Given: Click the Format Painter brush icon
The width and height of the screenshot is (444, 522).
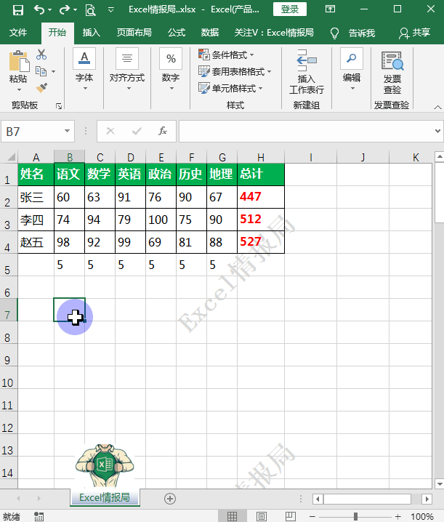Looking at the screenshot, I should (41, 88).
